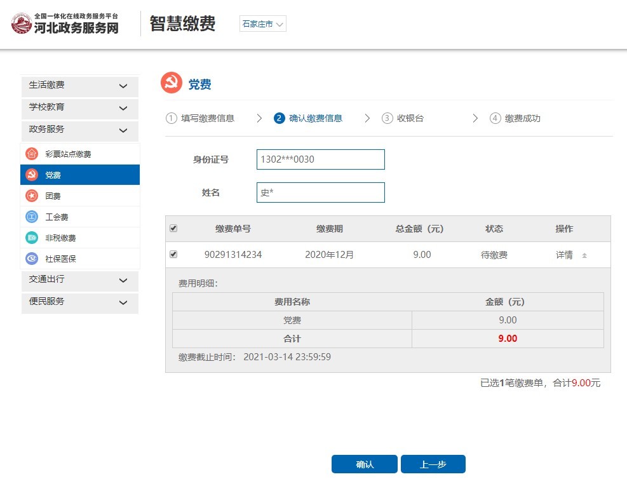The height and width of the screenshot is (479, 627).
Task: Click inside the 姓名 input field
Action: pyautogui.click(x=320, y=192)
